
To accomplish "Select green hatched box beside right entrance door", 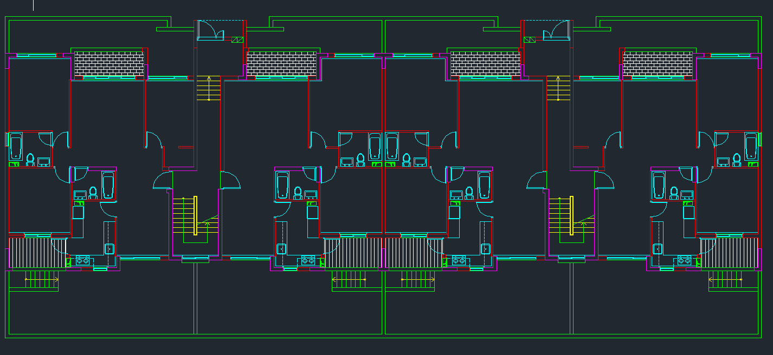I will (x=529, y=40).
